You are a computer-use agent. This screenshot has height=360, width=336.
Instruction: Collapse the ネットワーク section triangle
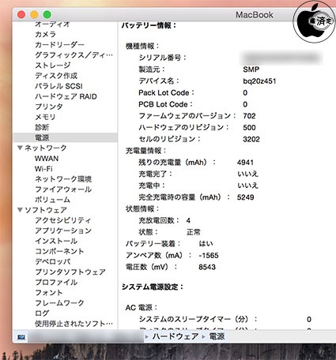coord(20,148)
